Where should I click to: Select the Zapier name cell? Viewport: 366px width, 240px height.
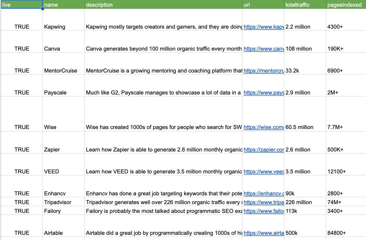coord(64,142)
